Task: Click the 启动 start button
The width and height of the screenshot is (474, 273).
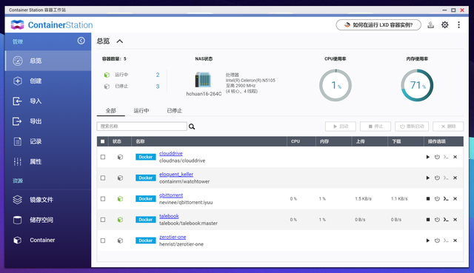Action: (x=341, y=127)
